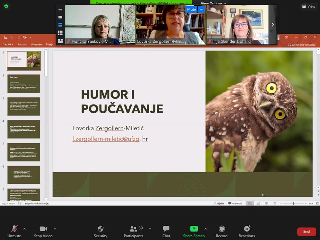Open the View layout menu
320x240 pixels.
tap(308, 6)
